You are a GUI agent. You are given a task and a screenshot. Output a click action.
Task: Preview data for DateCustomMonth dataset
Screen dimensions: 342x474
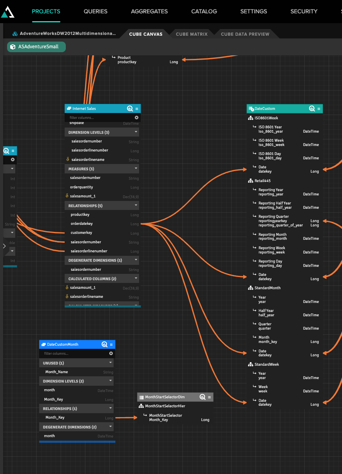(x=105, y=345)
